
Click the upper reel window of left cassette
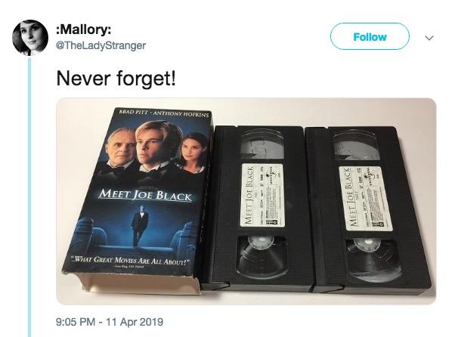(x=262, y=144)
